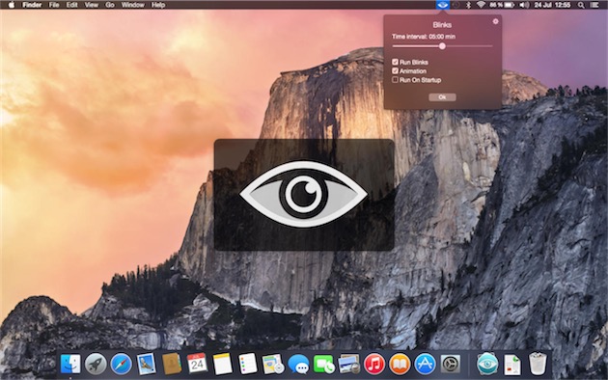Screen dimensions: 608x380
Task: Expand the Wi-Fi status menu
Action: 481,5
